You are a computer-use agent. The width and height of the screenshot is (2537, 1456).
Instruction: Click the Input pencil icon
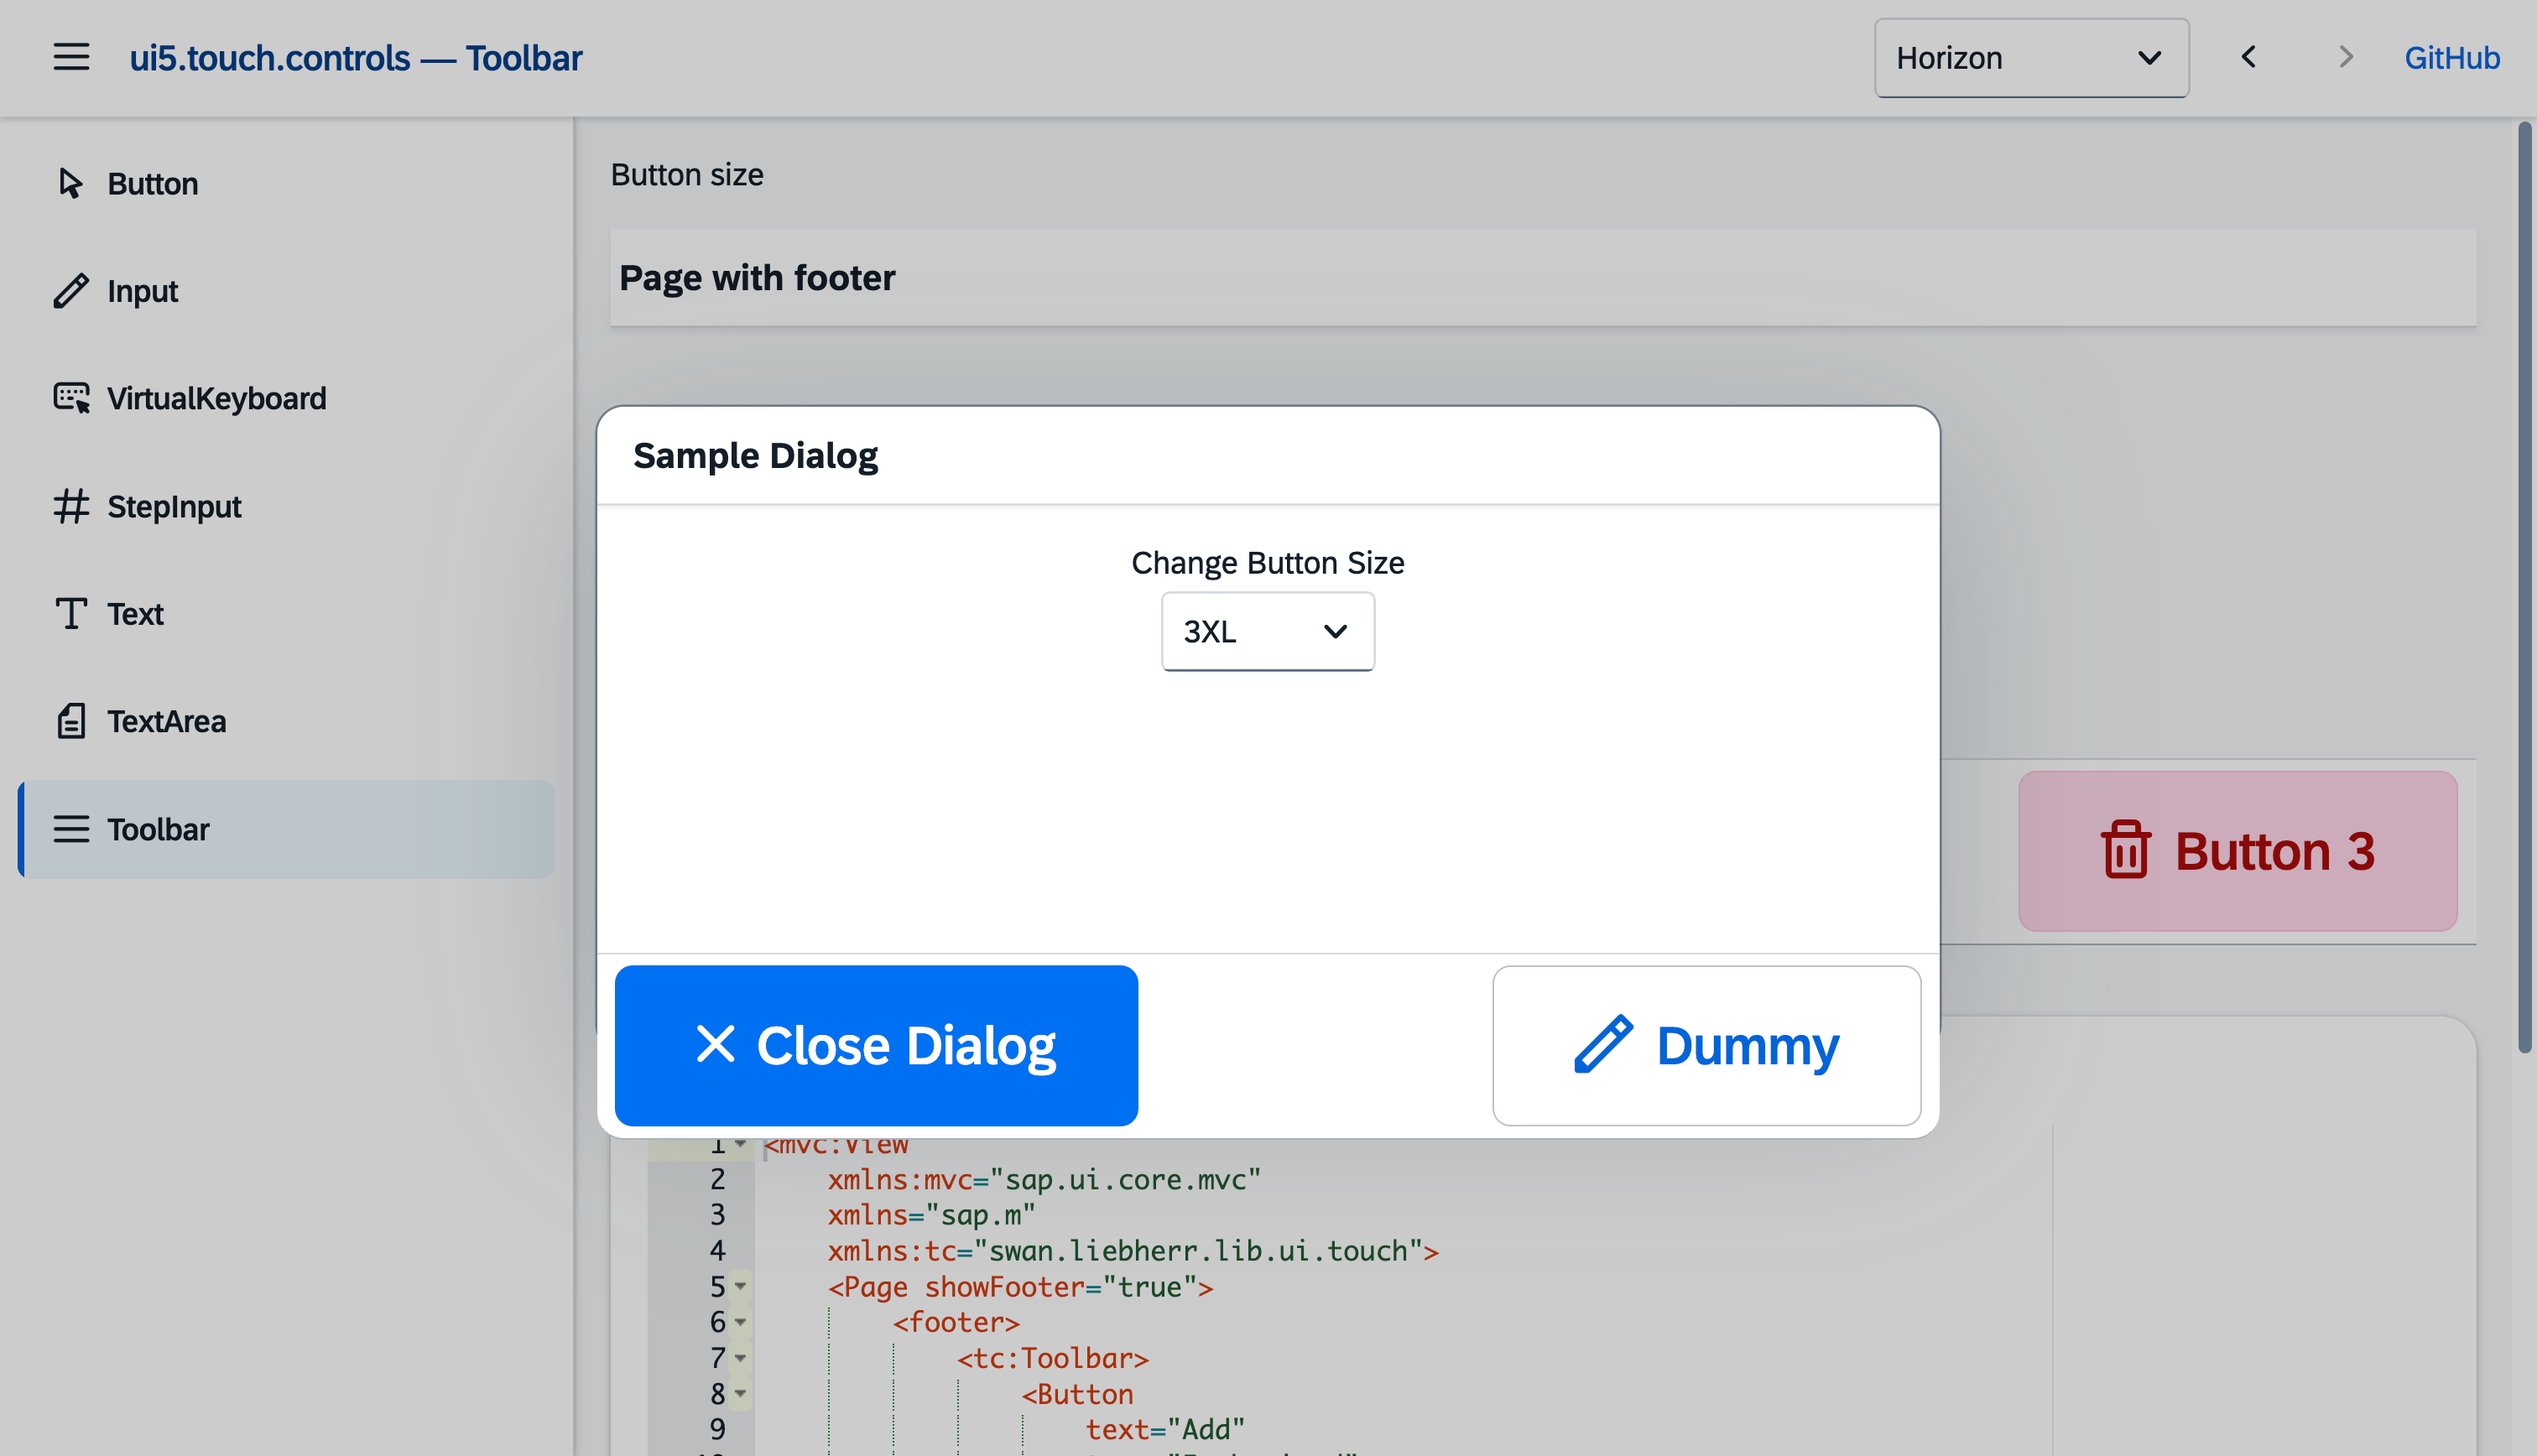pos(70,291)
